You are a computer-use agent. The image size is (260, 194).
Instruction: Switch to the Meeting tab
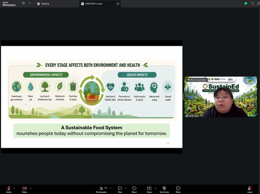(43, 3)
